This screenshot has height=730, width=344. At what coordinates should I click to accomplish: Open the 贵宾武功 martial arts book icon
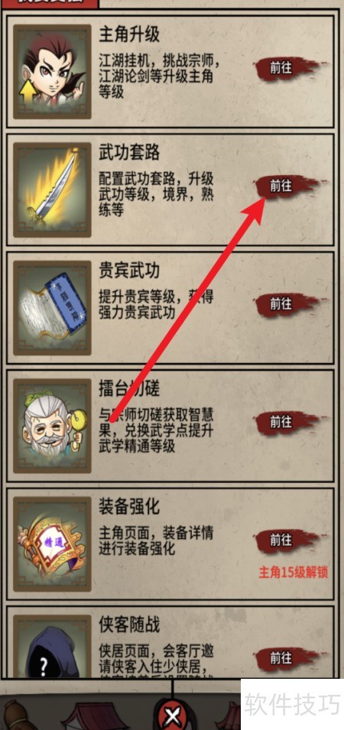pyautogui.click(x=52, y=308)
